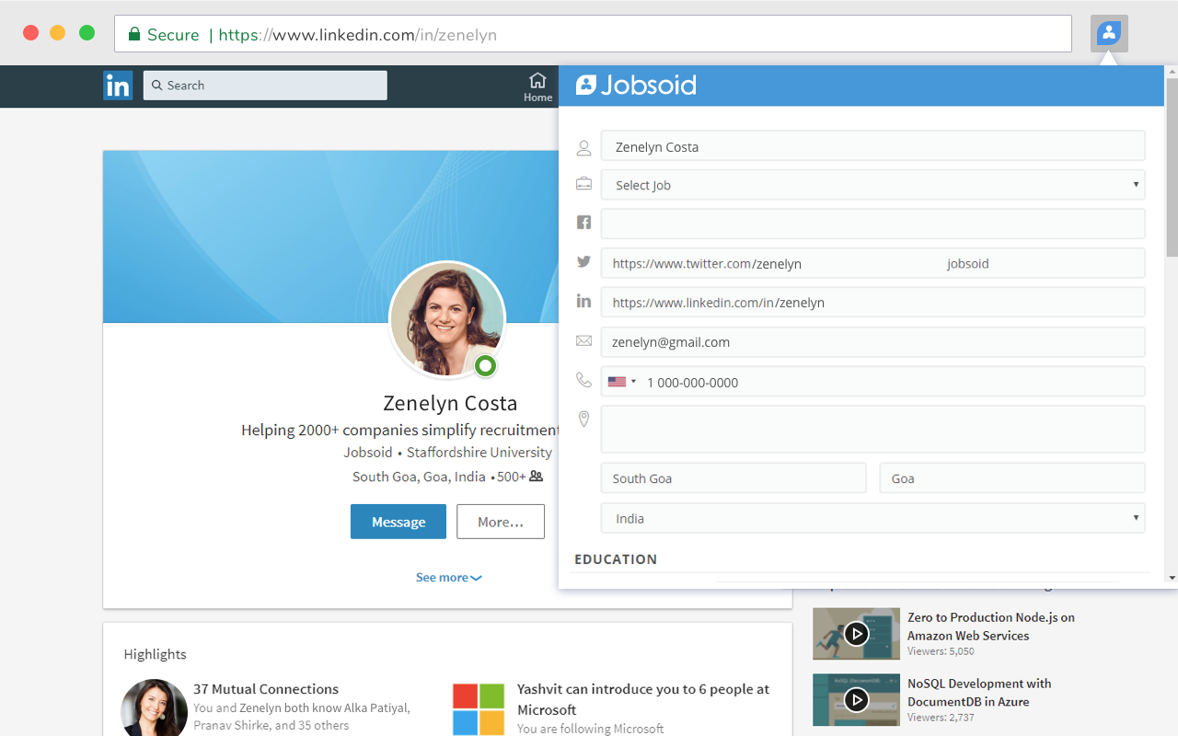Screen dimensions: 1178x736
Task: Click the email field with zenelyn@gmail.com
Action: pyautogui.click(x=872, y=342)
